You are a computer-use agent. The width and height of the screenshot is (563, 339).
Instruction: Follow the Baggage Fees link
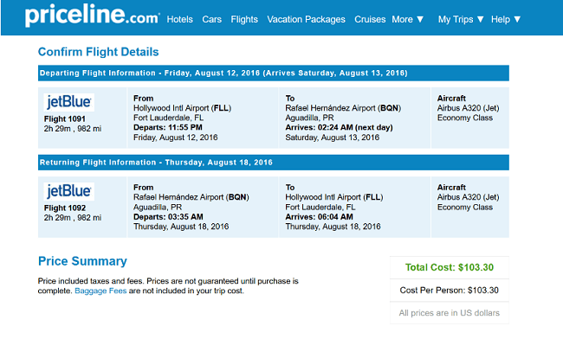[x=100, y=291]
